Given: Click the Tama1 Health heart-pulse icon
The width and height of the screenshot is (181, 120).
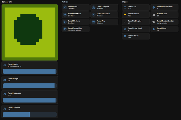Looking at the screenshot, I should (x=5, y=65).
